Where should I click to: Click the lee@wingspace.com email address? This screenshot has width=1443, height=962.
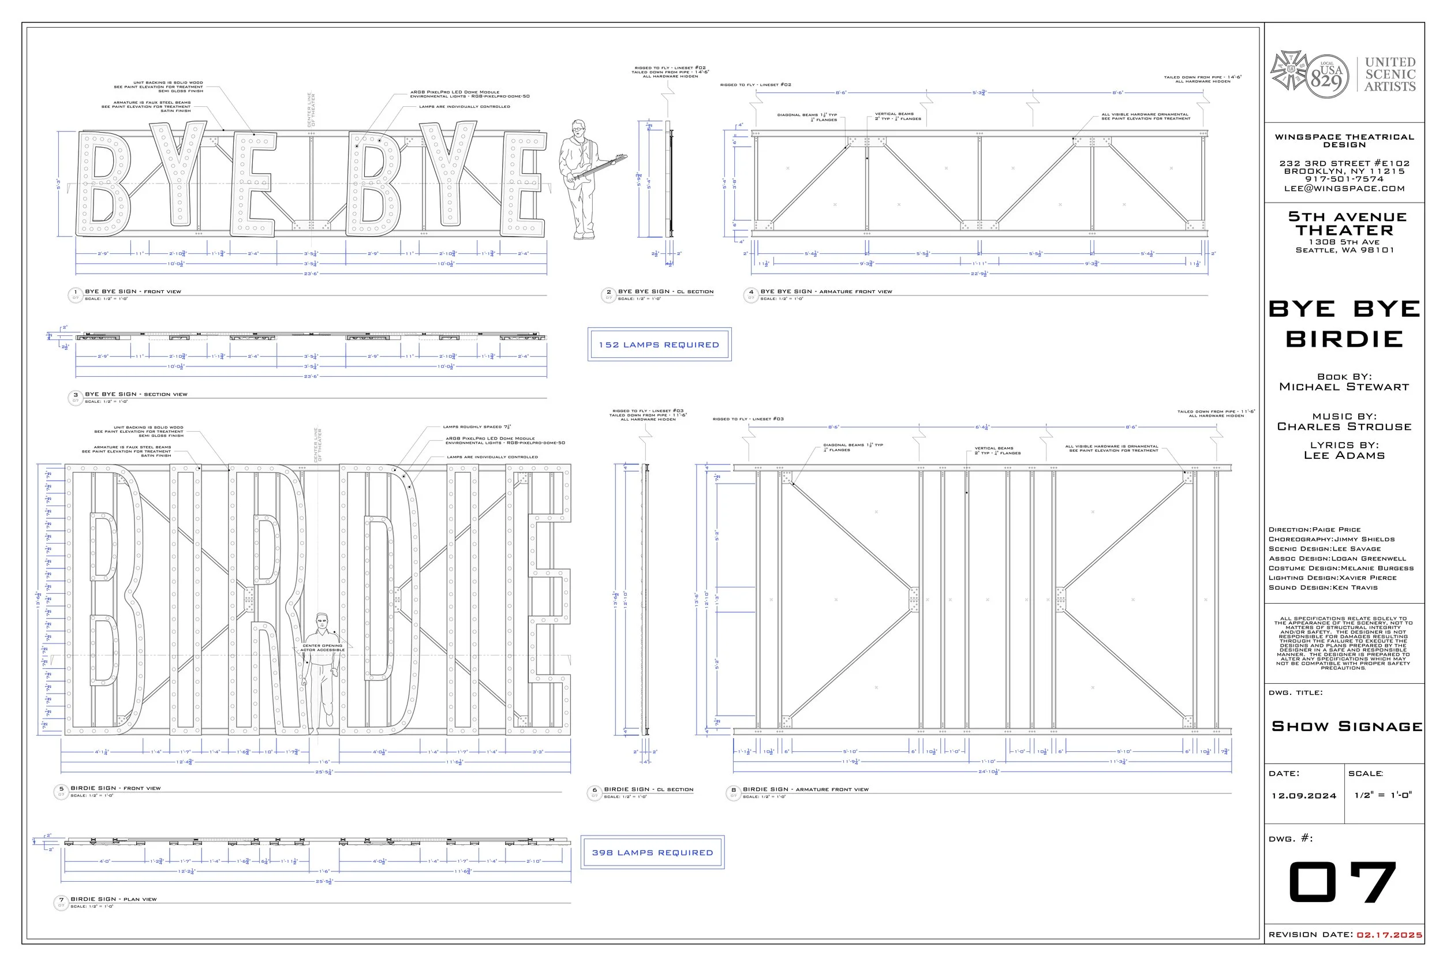pos(1344,188)
